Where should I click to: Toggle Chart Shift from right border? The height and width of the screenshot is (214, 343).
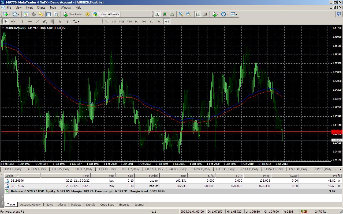click(x=205, y=14)
